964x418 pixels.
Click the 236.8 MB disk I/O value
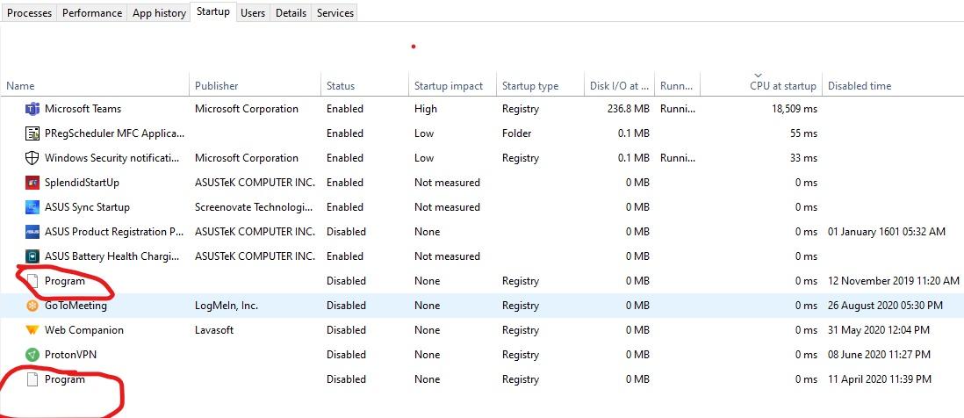click(627, 109)
